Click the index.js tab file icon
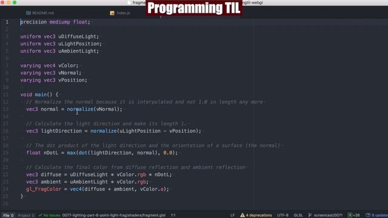This screenshot has width=388, height=218. tap(112, 13)
